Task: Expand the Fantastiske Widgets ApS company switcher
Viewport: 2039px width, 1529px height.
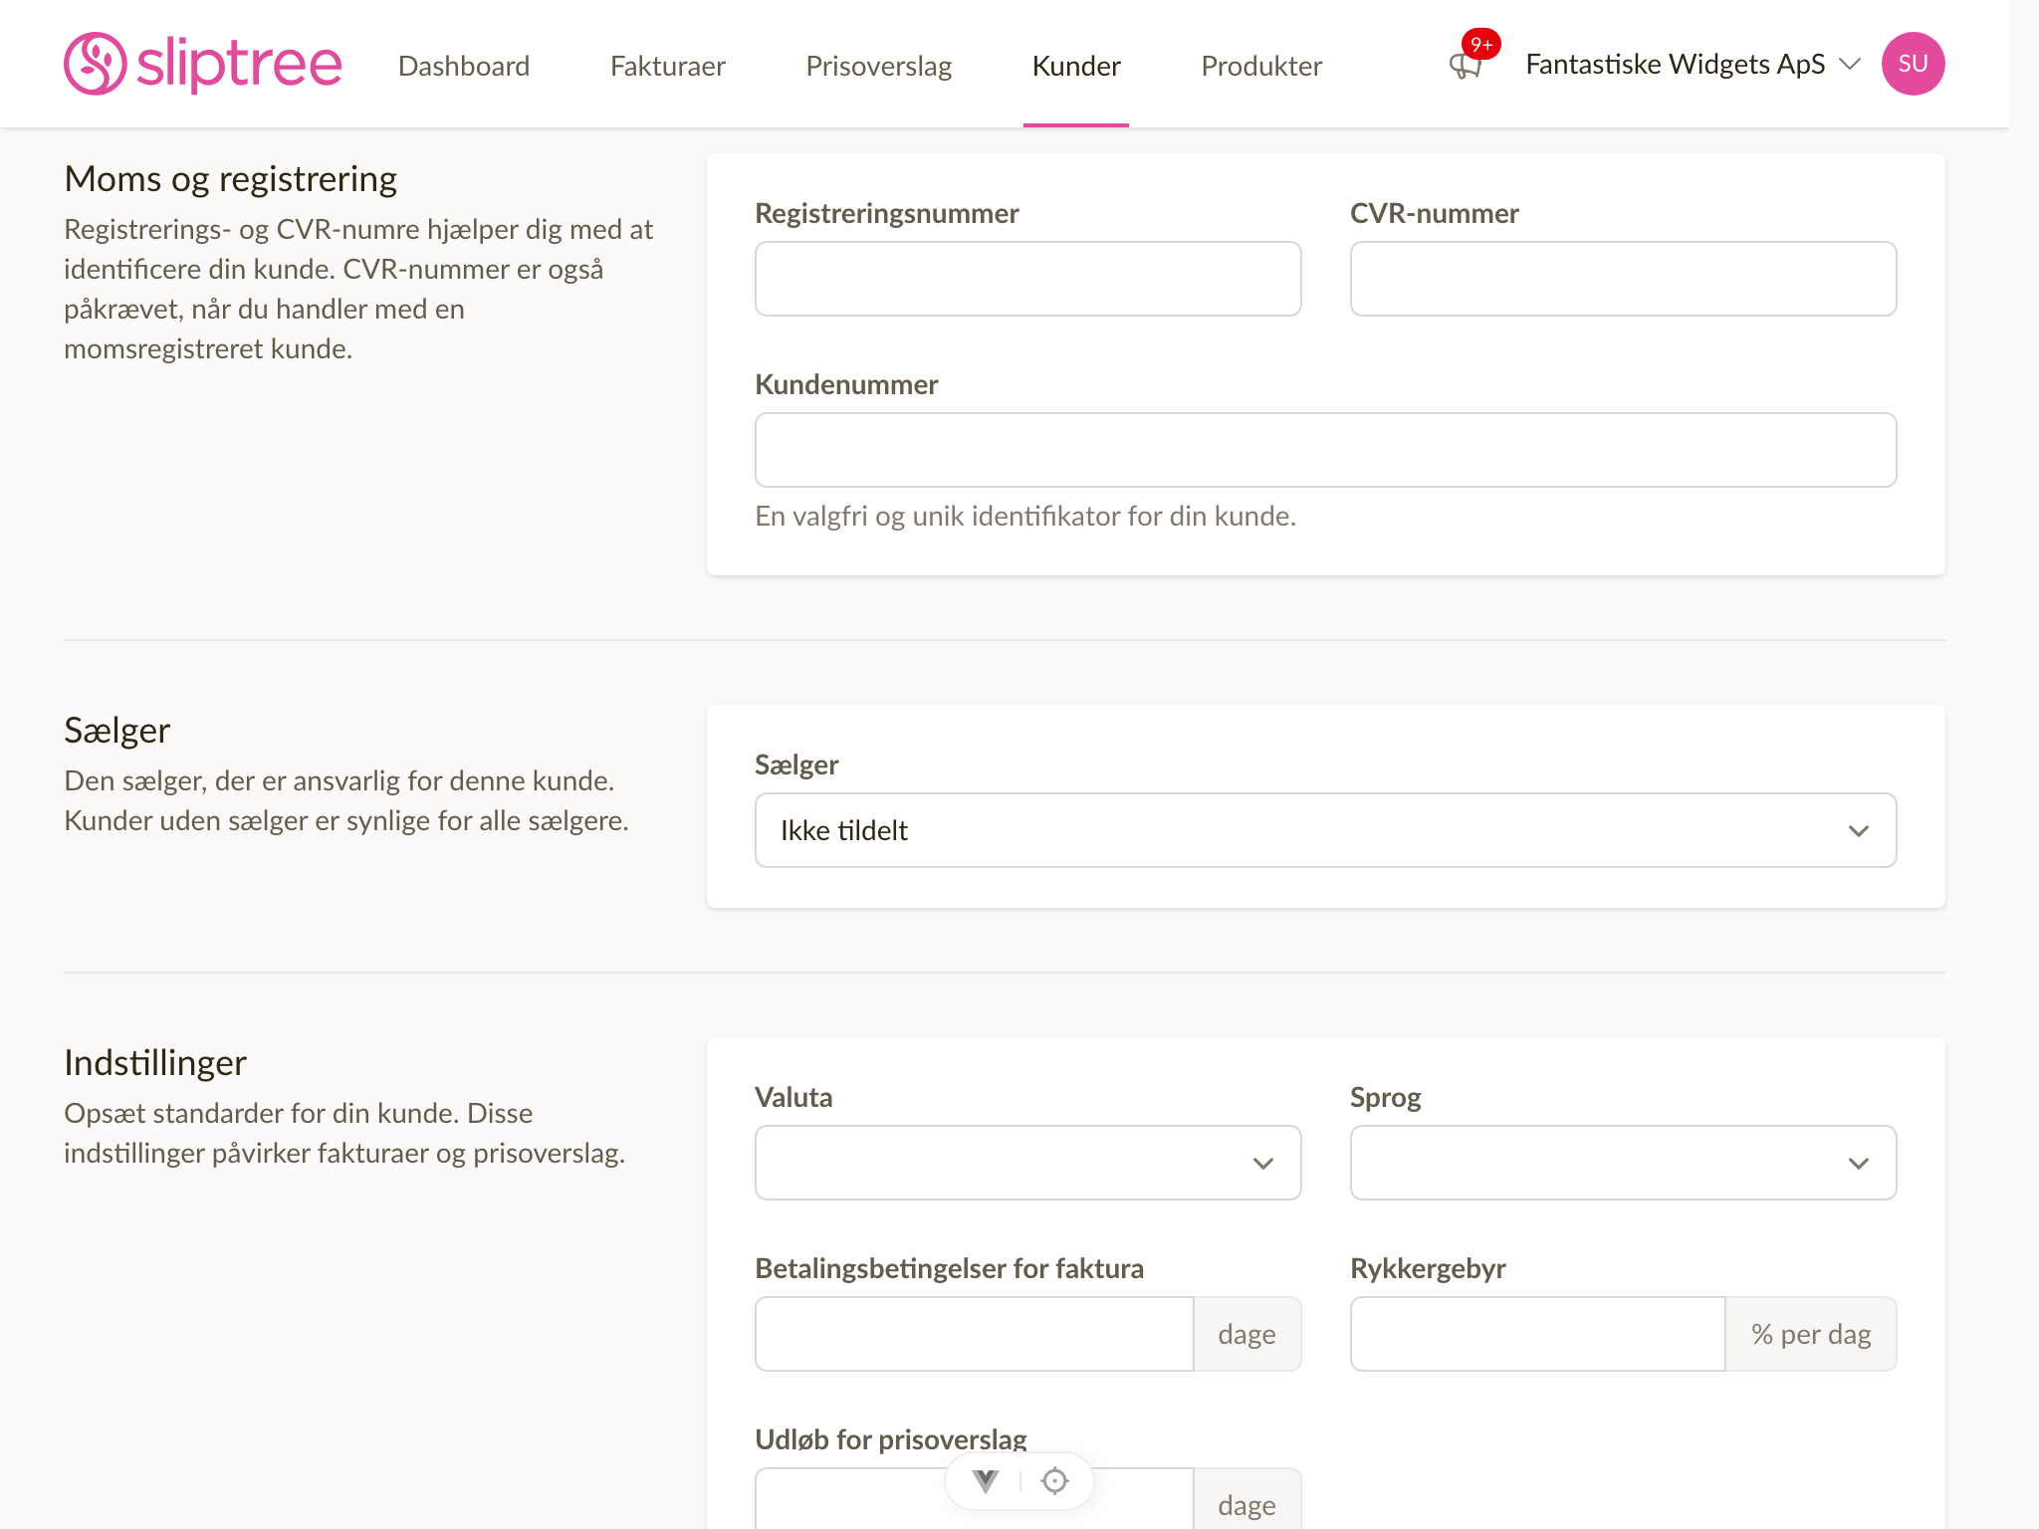Action: point(1693,65)
